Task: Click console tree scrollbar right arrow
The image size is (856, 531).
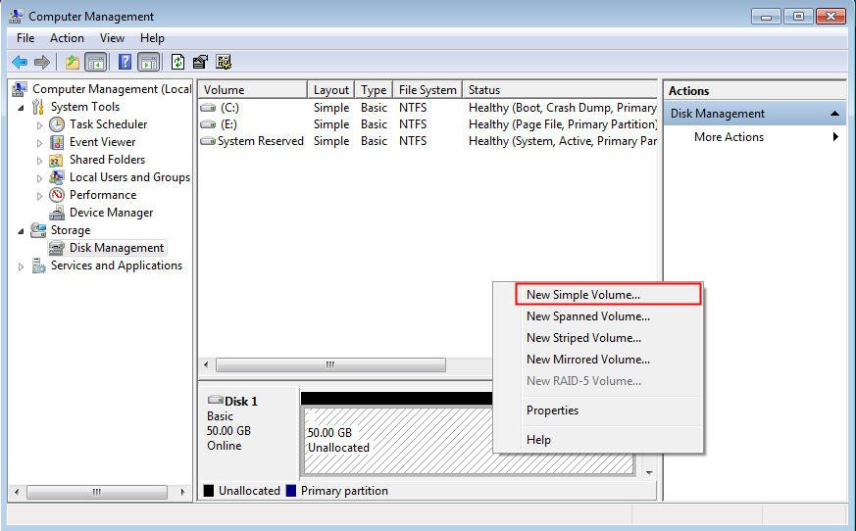Action: click(x=183, y=492)
